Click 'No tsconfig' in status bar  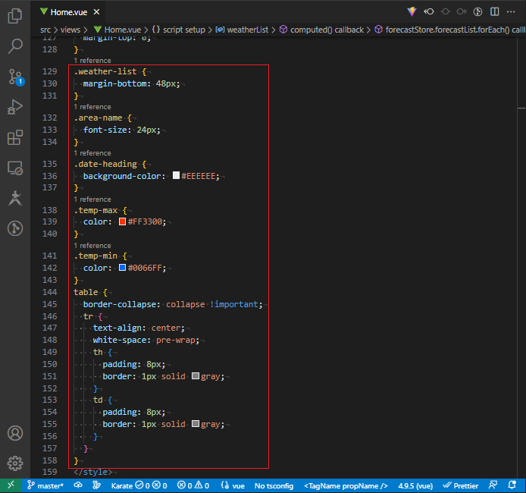pyautogui.click(x=274, y=485)
